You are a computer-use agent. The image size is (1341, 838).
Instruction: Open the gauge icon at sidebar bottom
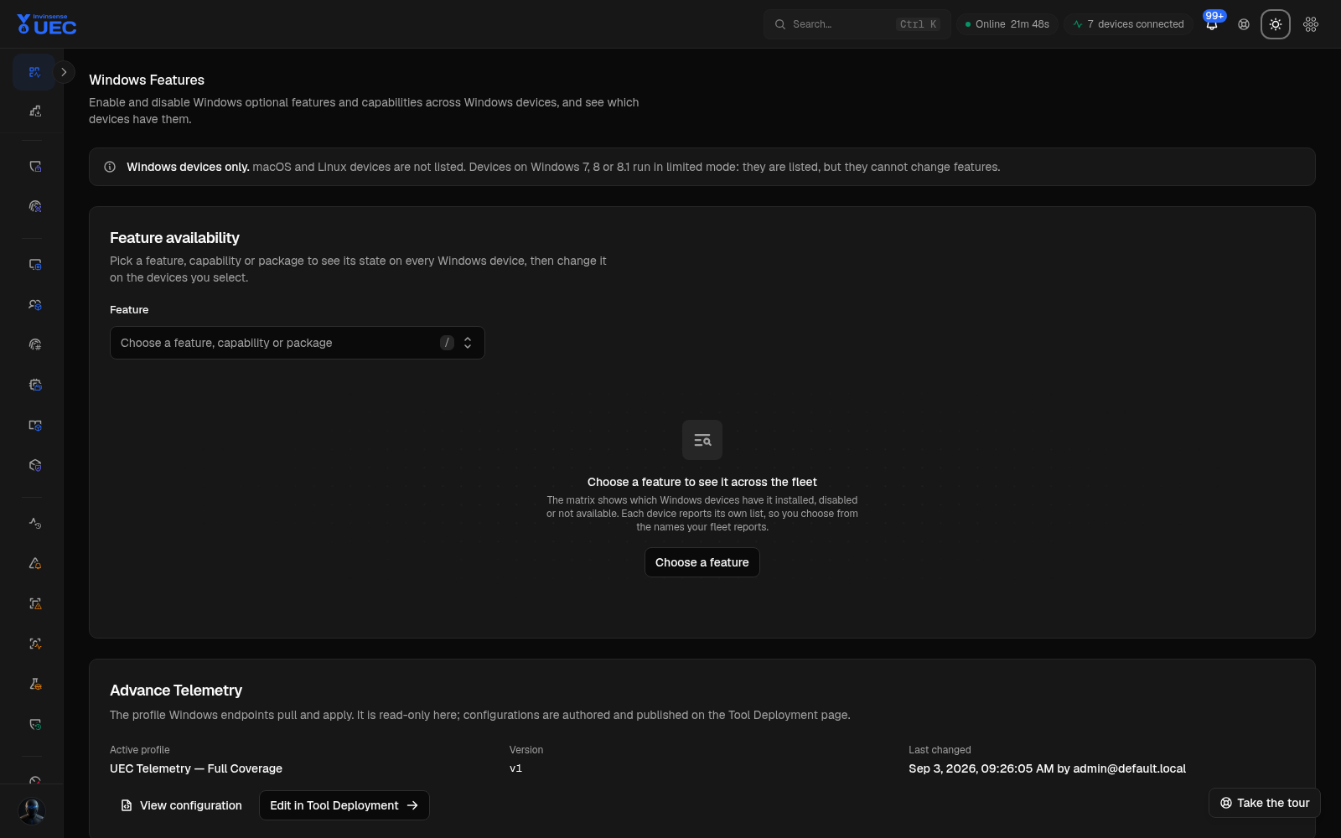pyautogui.click(x=34, y=779)
